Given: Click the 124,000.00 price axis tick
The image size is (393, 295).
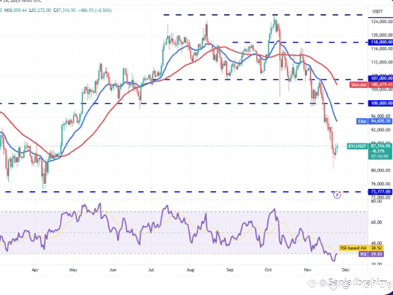Looking at the screenshot, I should point(382,22).
